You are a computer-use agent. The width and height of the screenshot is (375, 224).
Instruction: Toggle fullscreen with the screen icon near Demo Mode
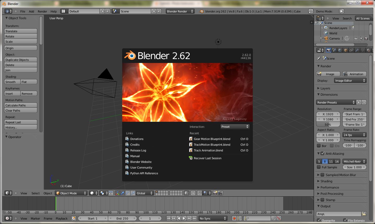coord(311,11)
